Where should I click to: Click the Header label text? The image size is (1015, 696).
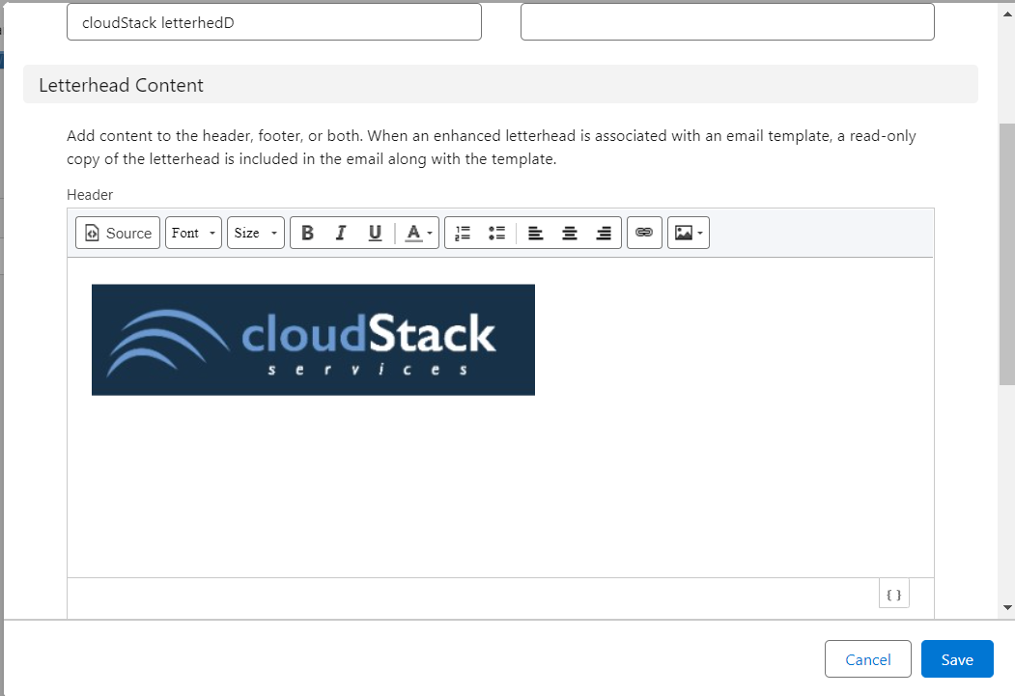[90, 195]
